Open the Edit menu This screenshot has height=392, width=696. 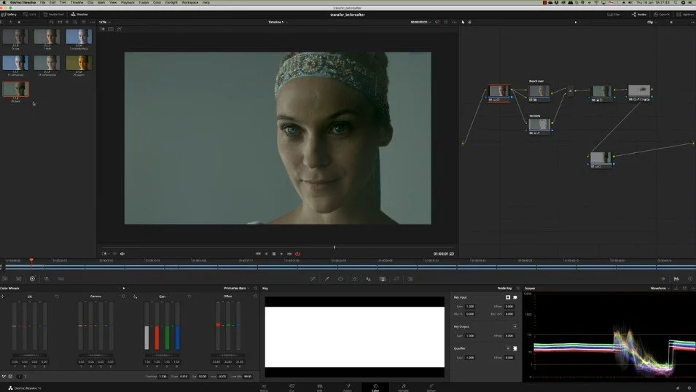click(52, 2)
